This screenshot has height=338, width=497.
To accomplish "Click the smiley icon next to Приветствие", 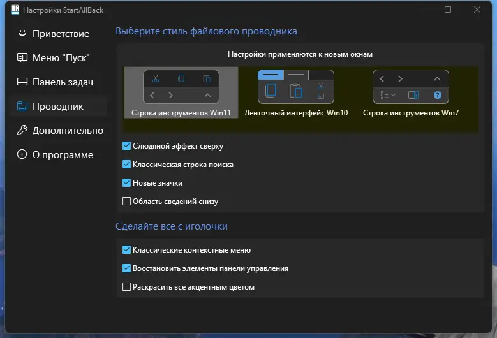I will pos(22,33).
